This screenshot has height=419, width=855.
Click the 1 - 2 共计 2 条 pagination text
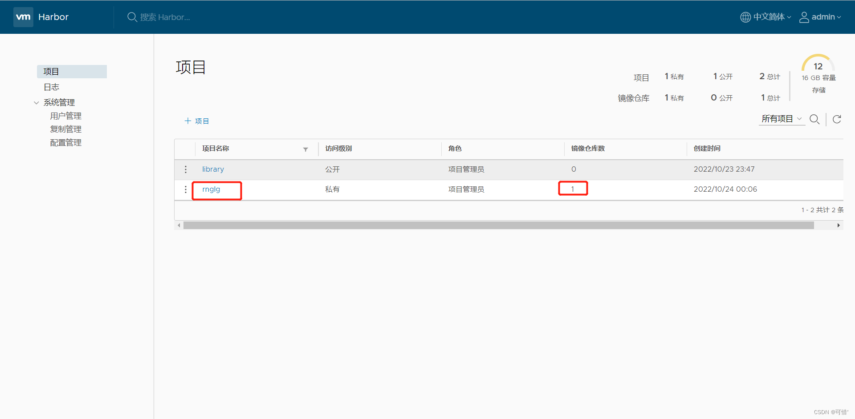click(x=822, y=210)
